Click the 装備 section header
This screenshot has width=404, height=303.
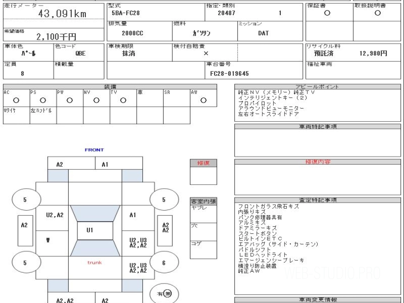[x=110, y=87]
